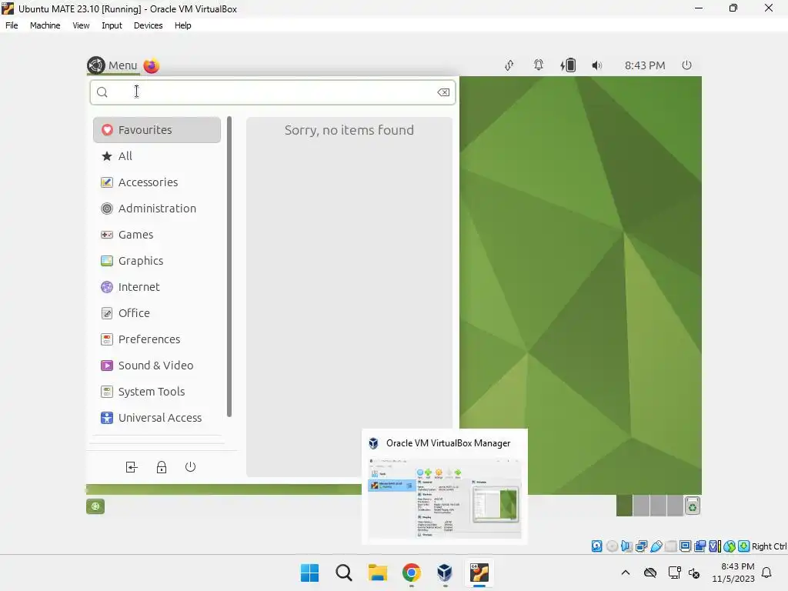Click the Ubuntu MATE Menu button
The height and width of the screenshot is (591, 788).
point(112,65)
